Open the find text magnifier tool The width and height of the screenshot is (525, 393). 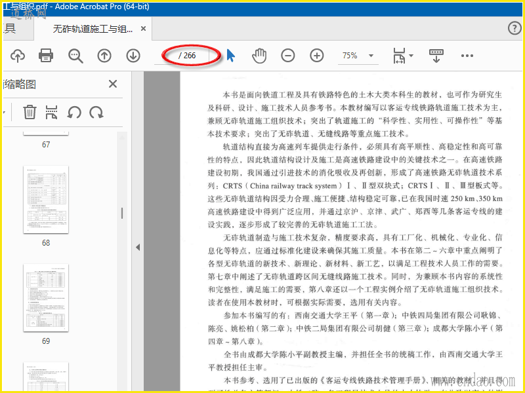[75, 56]
